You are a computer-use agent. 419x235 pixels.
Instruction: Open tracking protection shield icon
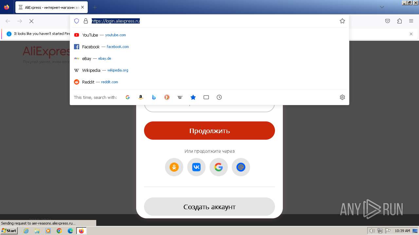click(x=77, y=21)
